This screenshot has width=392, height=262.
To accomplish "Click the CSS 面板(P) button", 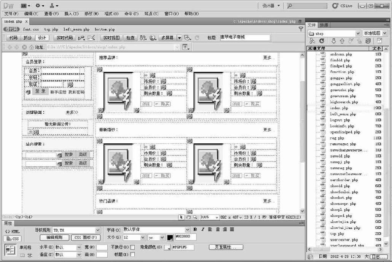I will click(x=86, y=238).
